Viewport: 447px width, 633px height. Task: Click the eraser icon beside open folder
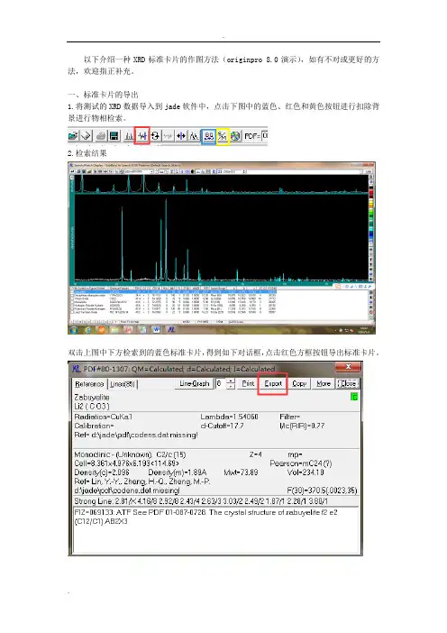(86, 136)
